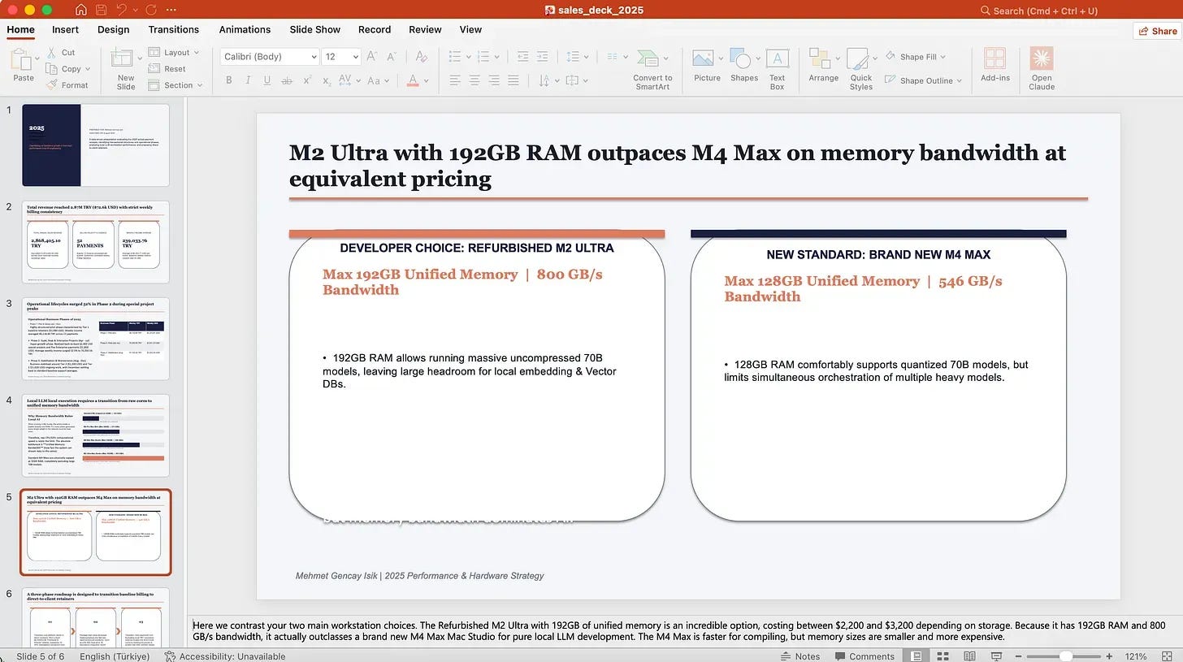Toggle Bold formatting
The height and width of the screenshot is (662, 1183).
pos(229,80)
